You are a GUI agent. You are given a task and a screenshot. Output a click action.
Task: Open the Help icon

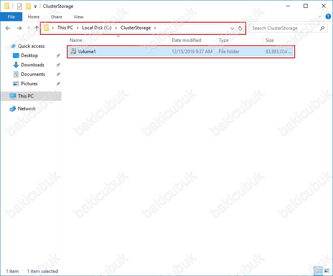pos(328,16)
